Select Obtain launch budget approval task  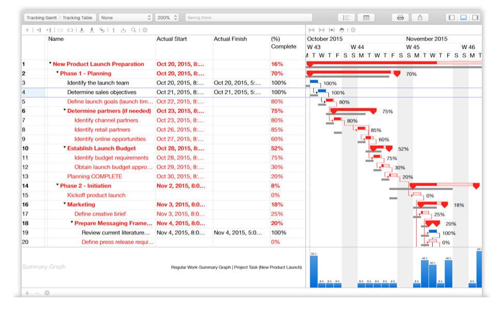pos(114,168)
